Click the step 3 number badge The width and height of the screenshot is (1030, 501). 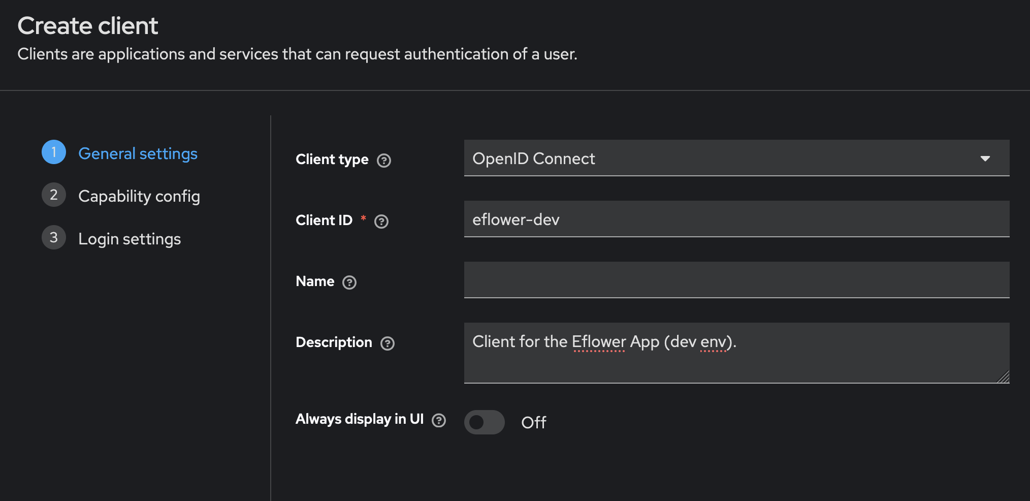[54, 237]
